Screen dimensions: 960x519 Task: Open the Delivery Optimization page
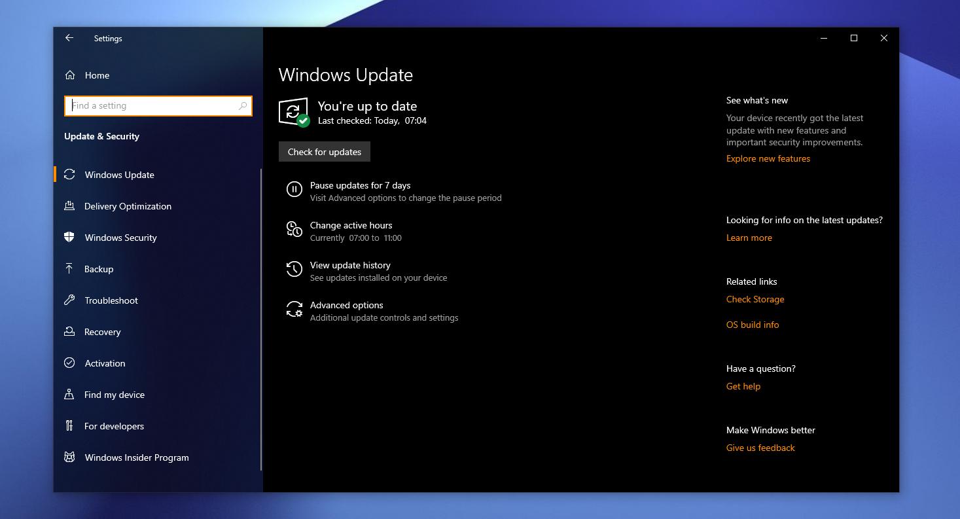157,206
